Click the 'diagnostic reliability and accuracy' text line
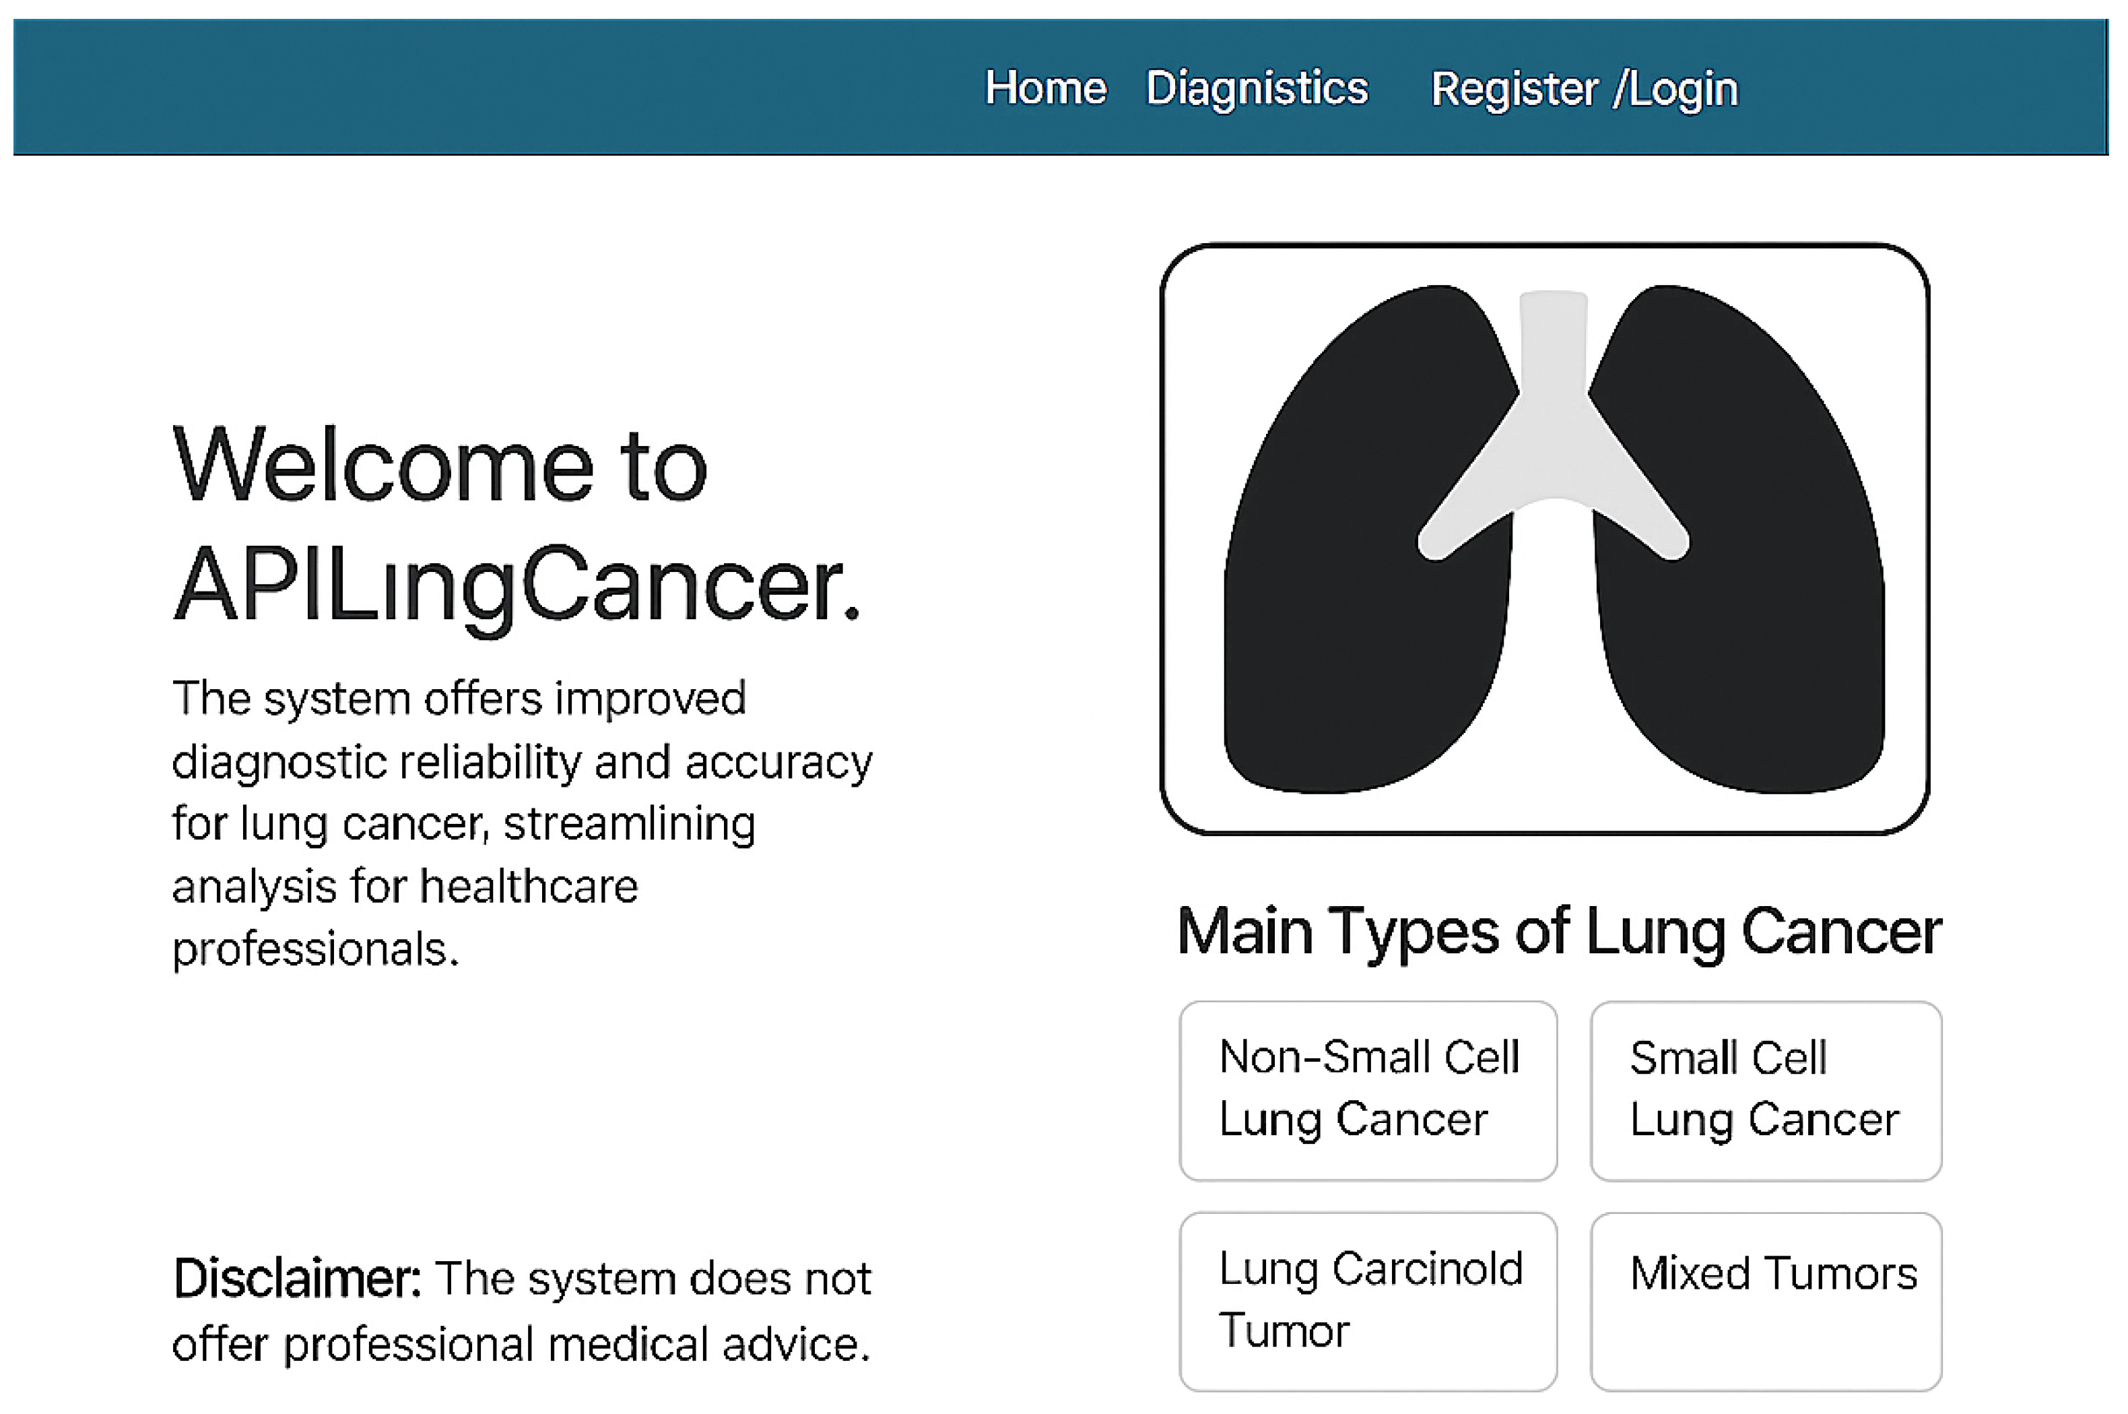Image resolution: width=2128 pixels, height=1414 pixels. (522, 762)
